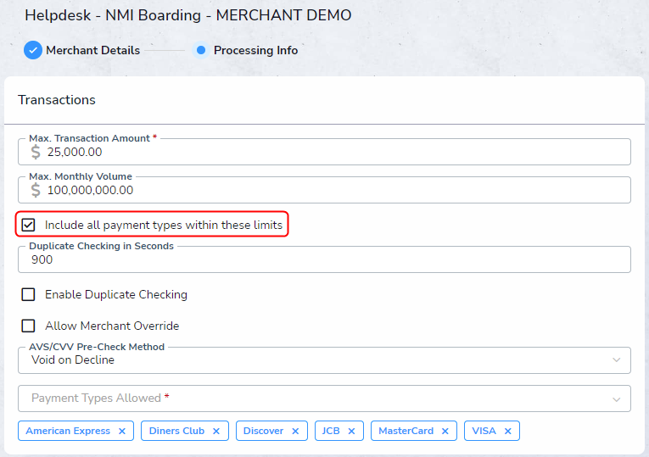
Task: Remove the VISA payment type chip
Action: click(x=508, y=431)
